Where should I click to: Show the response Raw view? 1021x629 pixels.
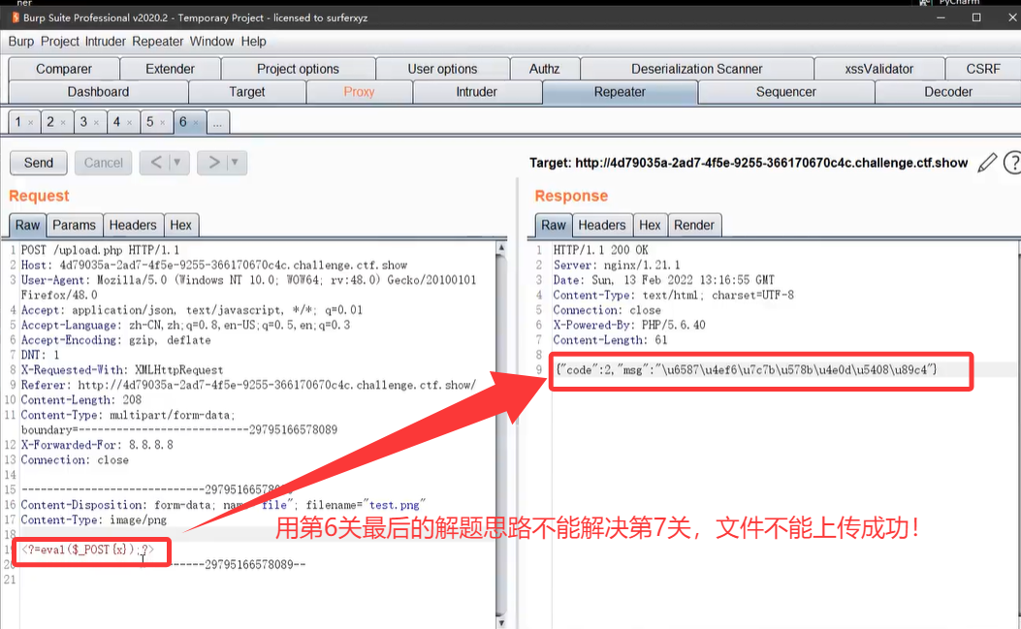click(554, 225)
